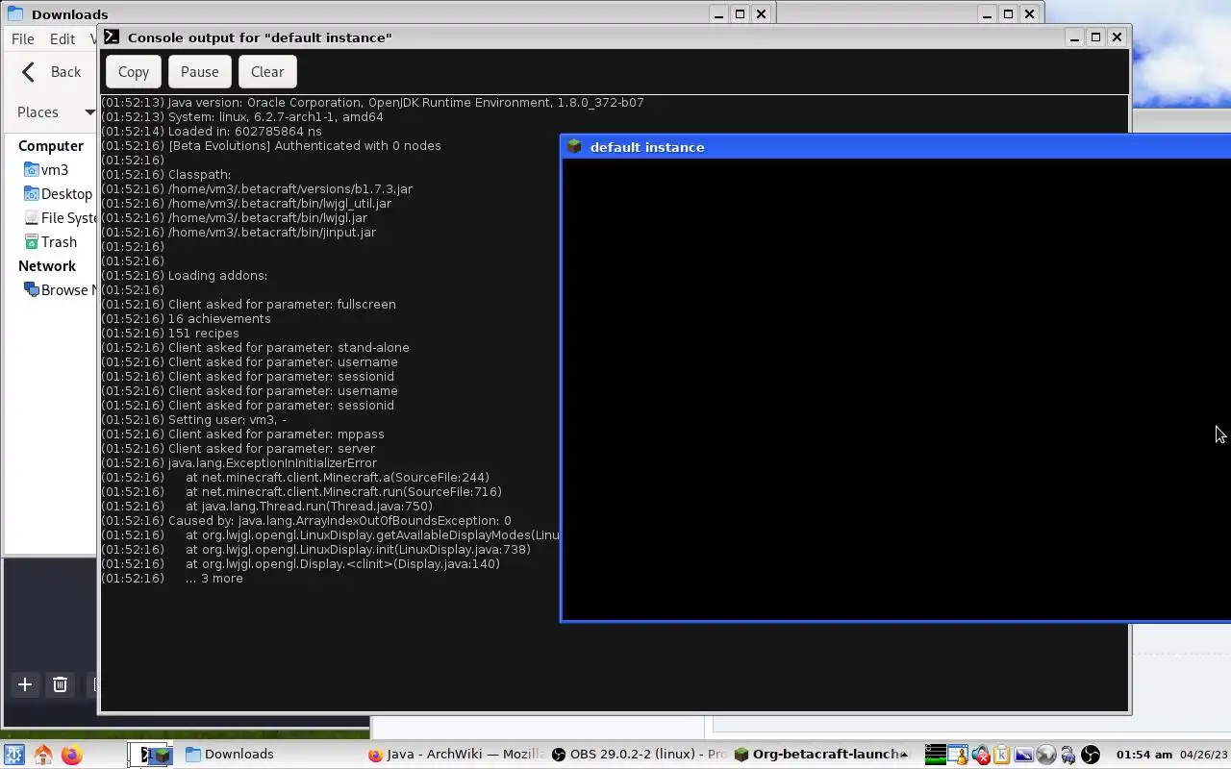This screenshot has width=1231, height=769.
Task: Click the Beta Evolutions Authenticated log line
Action: [x=271, y=146]
